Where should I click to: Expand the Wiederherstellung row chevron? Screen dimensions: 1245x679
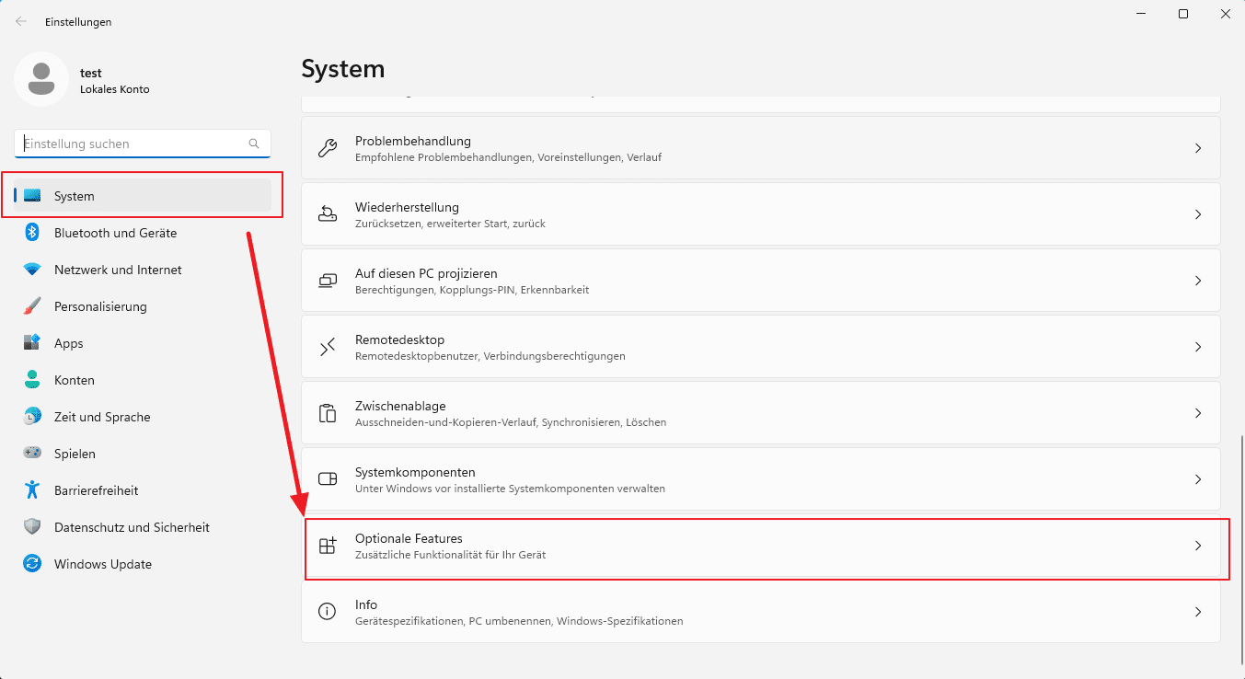(x=1198, y=213)
